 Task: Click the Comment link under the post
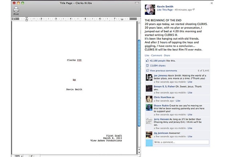(156, 55)
